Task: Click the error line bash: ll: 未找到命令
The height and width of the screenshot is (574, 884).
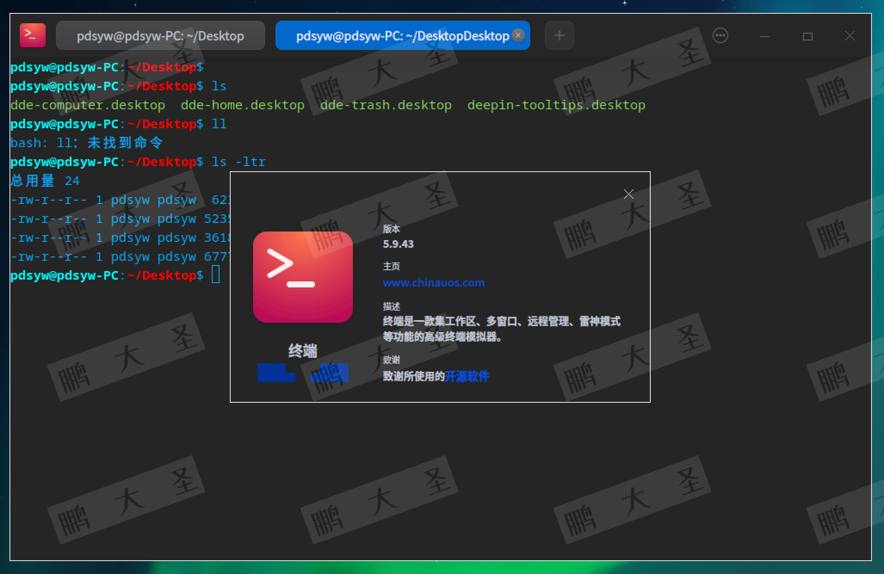Action: [87, 143]
